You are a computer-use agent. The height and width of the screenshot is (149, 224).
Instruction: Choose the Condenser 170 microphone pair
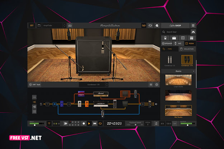pos(187,61)
